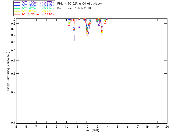The height and width of the screenshot is (137, 172).
Task: Click the y-axis tick label 0.5
Action: pyautogui.click(x=12, y=50)
